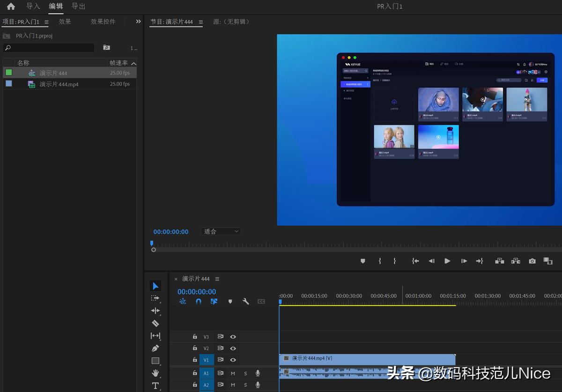This screenshot has width=562, height=392.
Task: Select the Pen tool in the timeline toolbar
Action: 155,348
